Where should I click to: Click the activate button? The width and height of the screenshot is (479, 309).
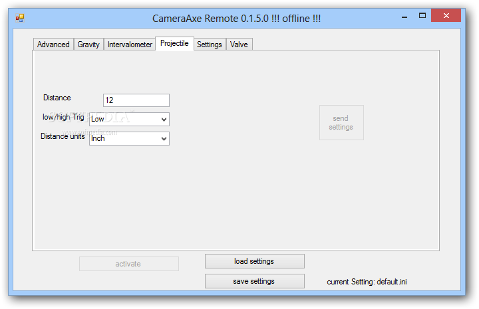coord(129,264)
